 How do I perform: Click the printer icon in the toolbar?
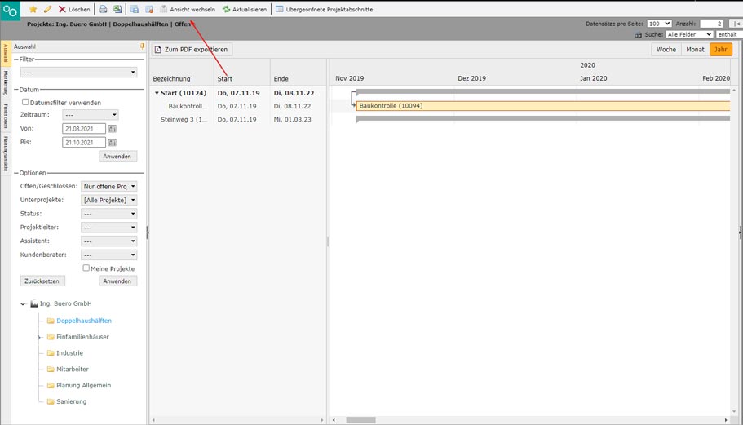pos(103,9)
